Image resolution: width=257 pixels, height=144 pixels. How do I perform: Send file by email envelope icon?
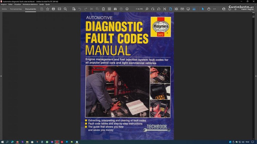coord(59,9)
